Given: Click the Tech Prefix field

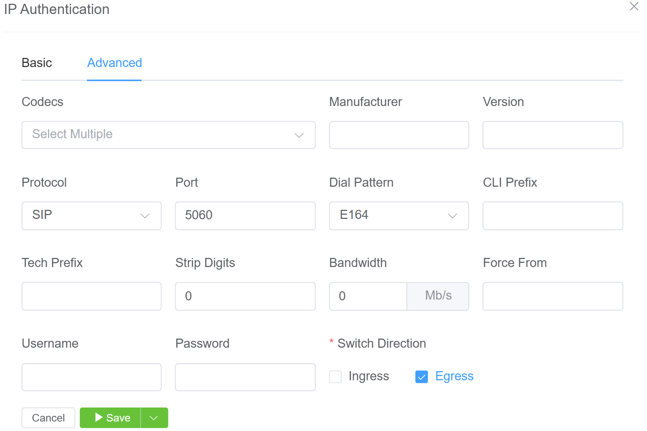Looking at the screenshot, I should (x=91, y=296).
